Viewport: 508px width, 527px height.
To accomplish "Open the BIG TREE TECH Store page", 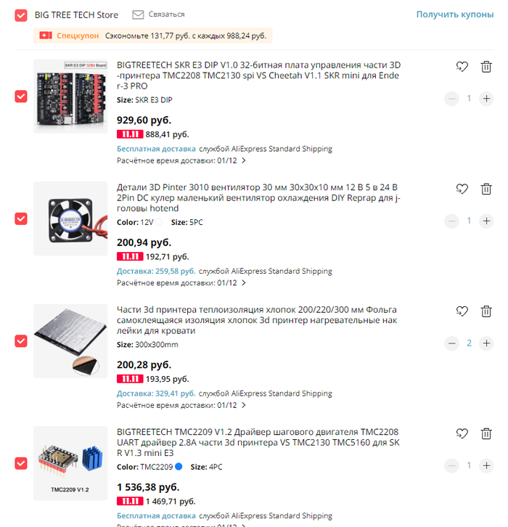I will click(x=76, y=15).
